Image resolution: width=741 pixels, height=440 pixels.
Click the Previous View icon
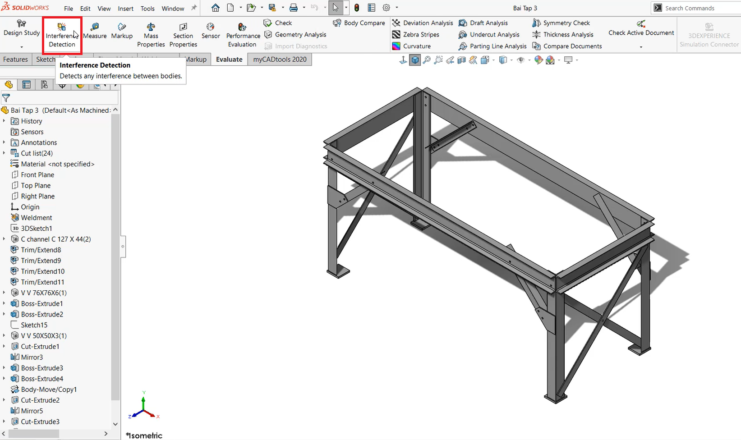coord(450,60)
